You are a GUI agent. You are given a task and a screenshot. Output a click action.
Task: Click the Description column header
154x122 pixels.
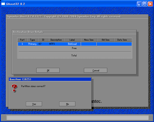pyautogui.click(x=56, y=40)
